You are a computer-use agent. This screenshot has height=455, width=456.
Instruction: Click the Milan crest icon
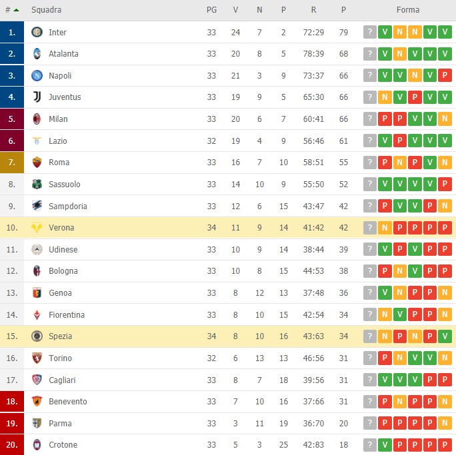(37, 119)
